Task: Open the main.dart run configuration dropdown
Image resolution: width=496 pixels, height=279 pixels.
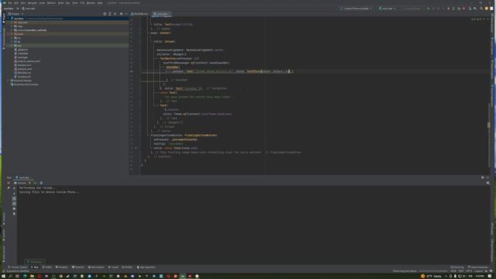Action: [387, 9]
